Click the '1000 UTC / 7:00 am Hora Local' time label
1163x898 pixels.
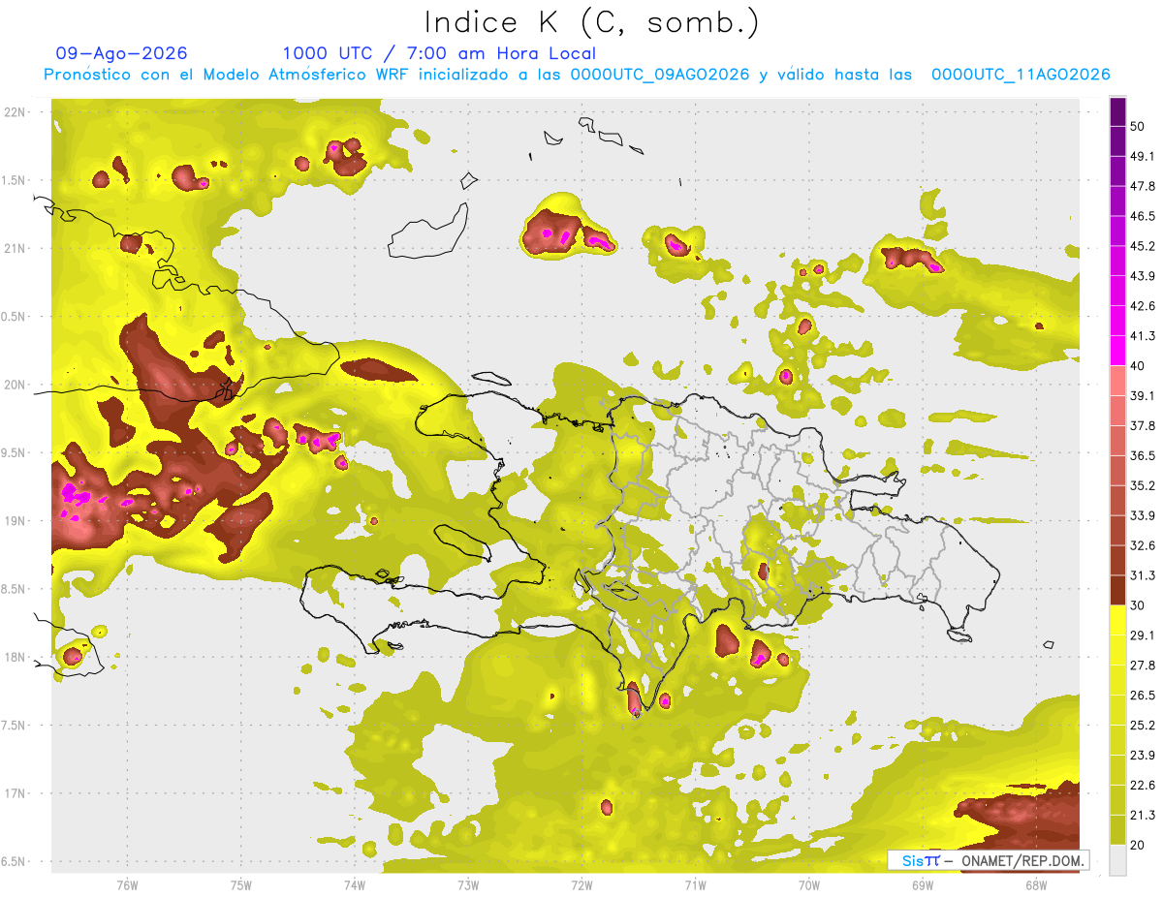tap(439, 53)
